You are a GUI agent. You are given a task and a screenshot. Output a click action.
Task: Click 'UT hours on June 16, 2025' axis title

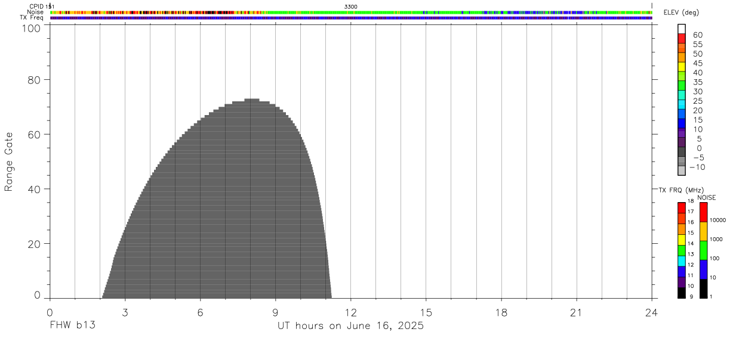click(x=350, y=326)
